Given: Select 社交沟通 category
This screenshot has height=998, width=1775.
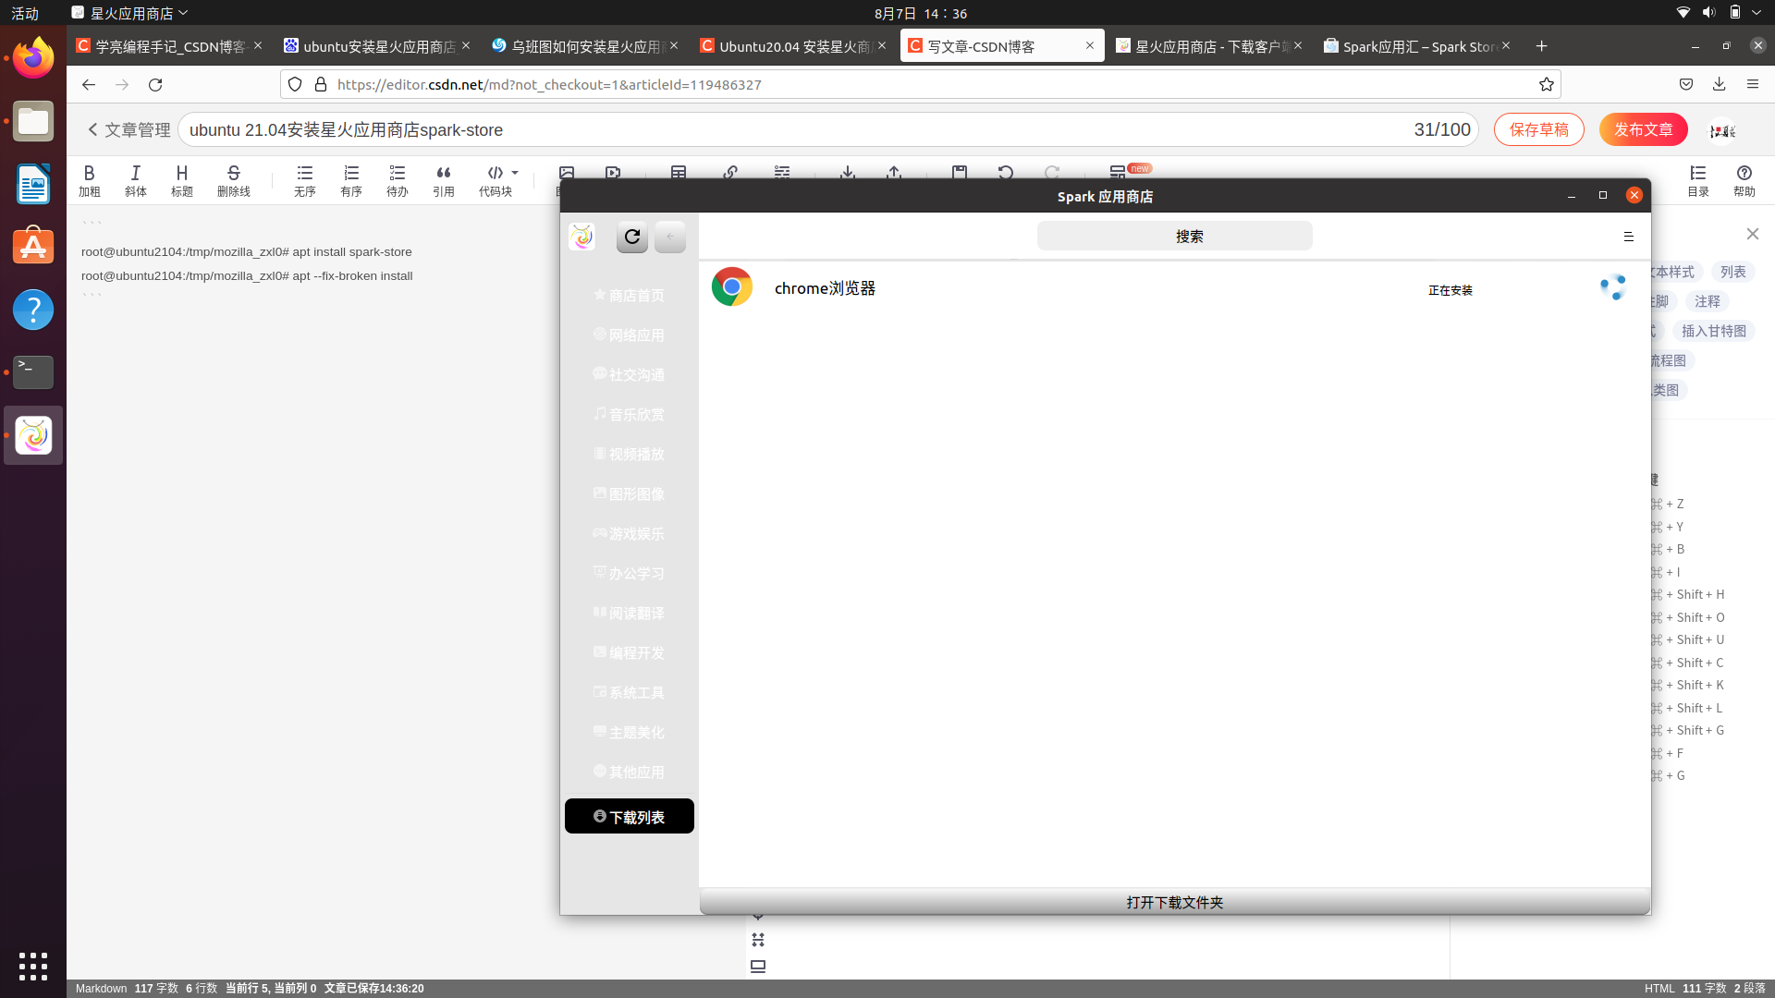Looking at the screenshot, I should pyautogui.click(x=629, y=375).
